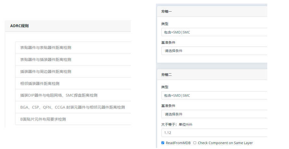Choose 插装器件与周边器件距离检测 rule
289x149 pixels.
[45, 72]
